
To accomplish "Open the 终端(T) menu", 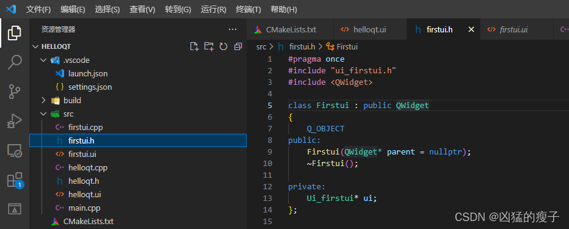I will 248,9.
